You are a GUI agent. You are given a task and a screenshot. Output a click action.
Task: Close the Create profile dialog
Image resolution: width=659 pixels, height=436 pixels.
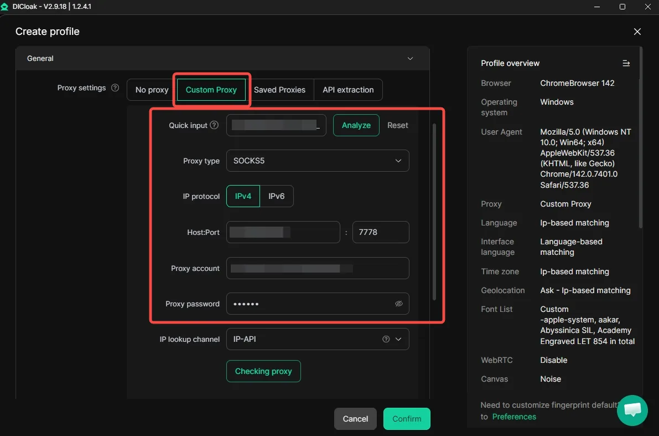click(637, 32)
